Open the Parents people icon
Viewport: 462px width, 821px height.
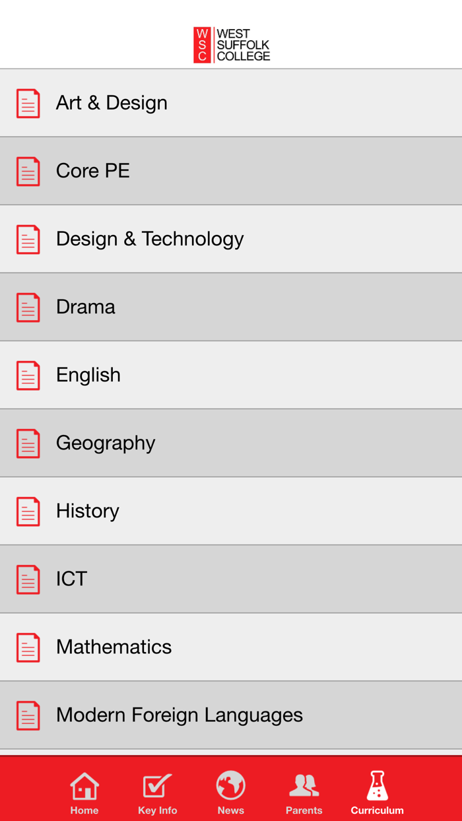click(x=304, y=785)
